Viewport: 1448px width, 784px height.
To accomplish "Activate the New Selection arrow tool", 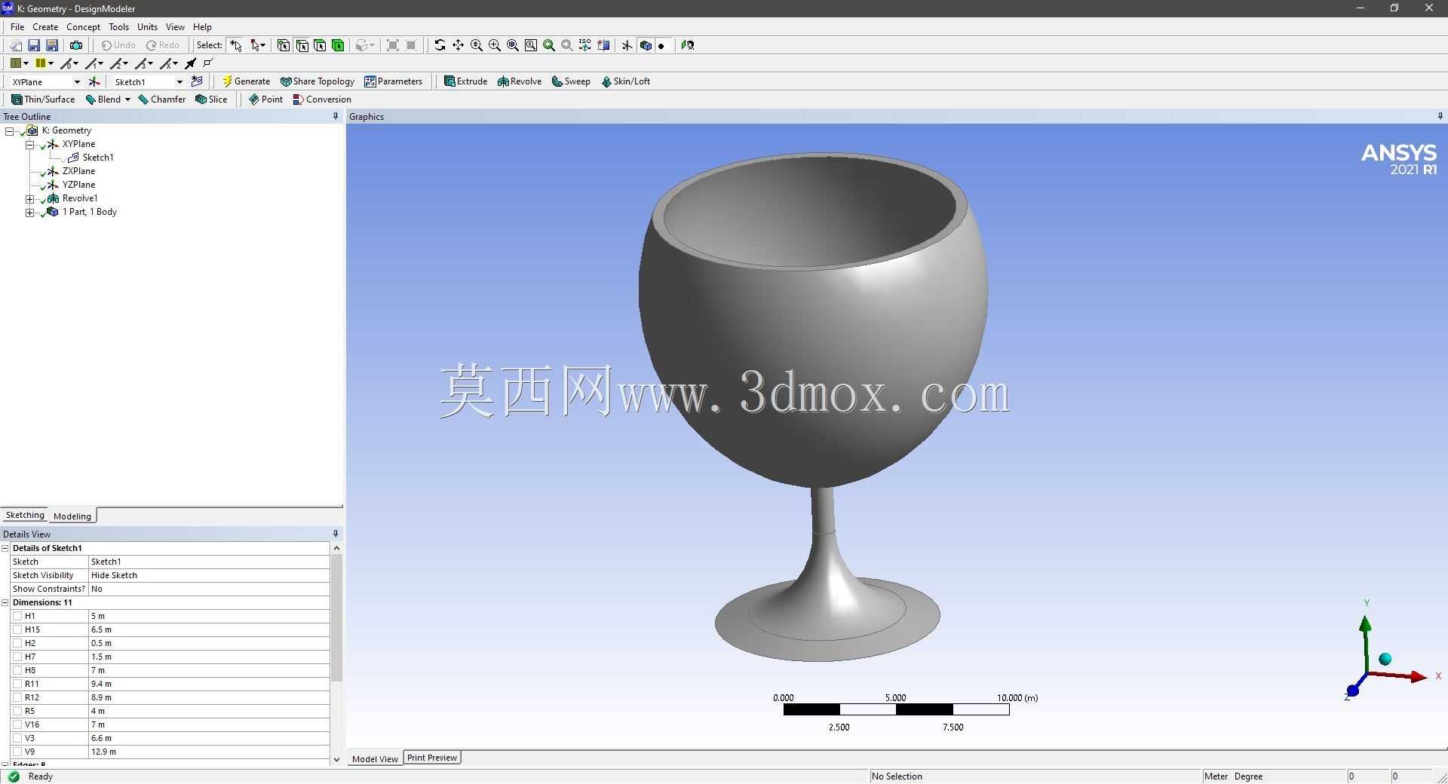I will pyautogui.click(x=236, y=45).
